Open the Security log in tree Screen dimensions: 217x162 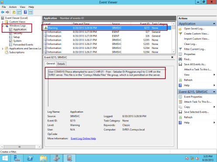tap(17, 33)
